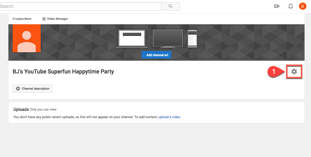The width and height of the screenshot is (311, 157).
Task: Click the Video Manager icon
Action: (x=44, y=19)
